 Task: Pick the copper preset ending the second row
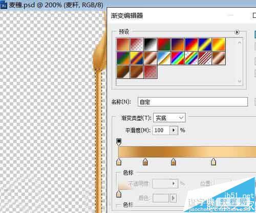click(219, 58)
